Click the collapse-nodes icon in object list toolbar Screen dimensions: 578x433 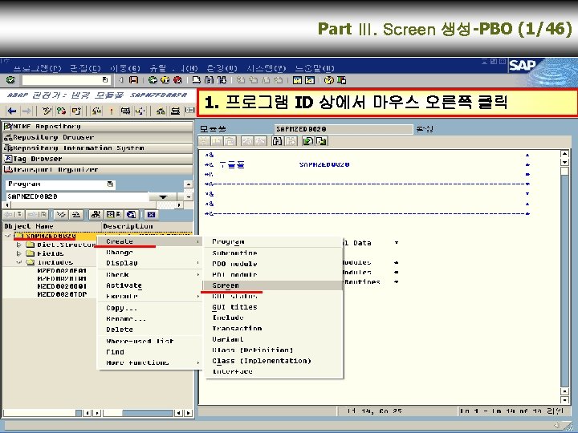pyautogui.click(x=76, y=214)
